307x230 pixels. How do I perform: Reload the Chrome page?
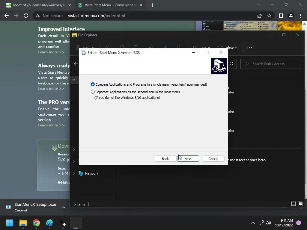(26, 16)
